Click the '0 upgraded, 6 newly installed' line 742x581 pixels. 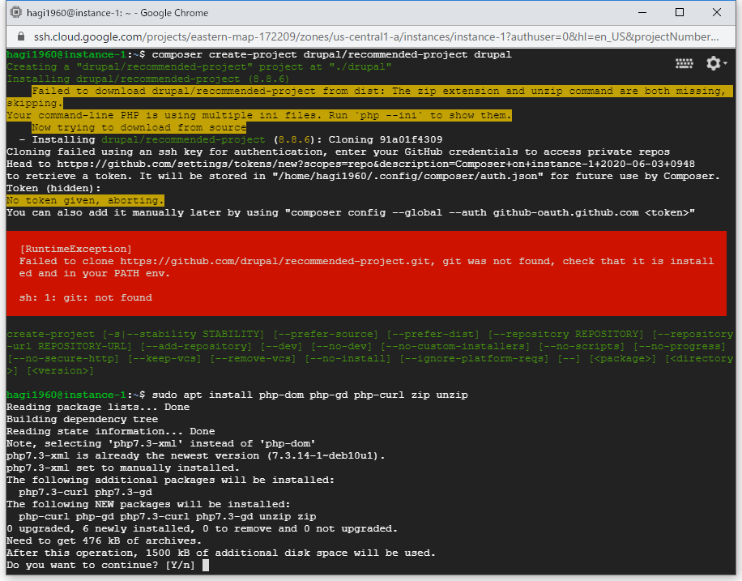click(202, 529)
